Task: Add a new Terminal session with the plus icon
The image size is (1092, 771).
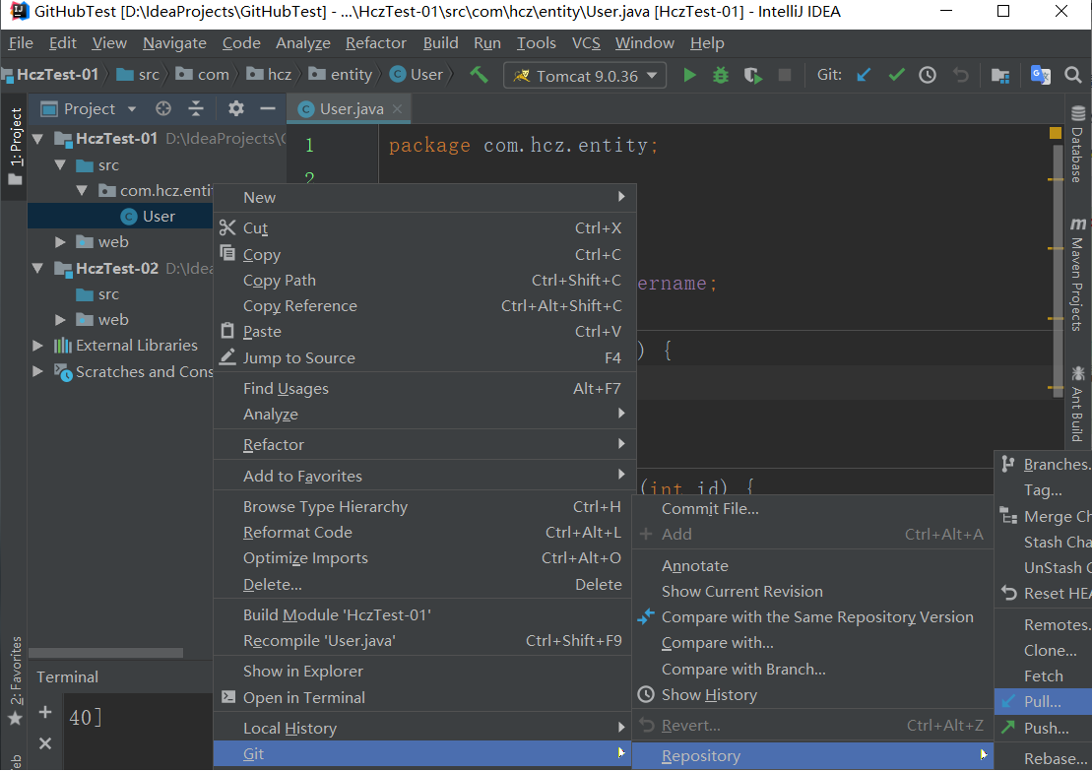Action: pyautogui.click(x=45, y=712)
